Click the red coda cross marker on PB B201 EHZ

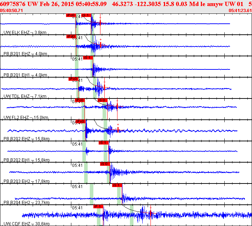click(x=100, y=39)
